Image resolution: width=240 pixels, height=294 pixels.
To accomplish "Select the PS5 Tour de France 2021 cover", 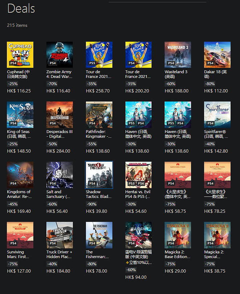I will click(99, 55).
